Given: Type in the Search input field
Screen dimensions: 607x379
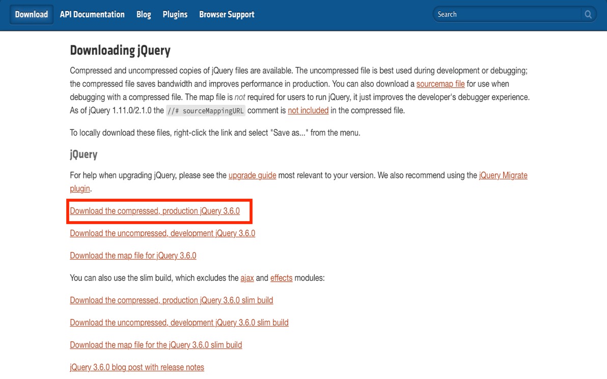Looking at the screenshot, I should point(507,14).
